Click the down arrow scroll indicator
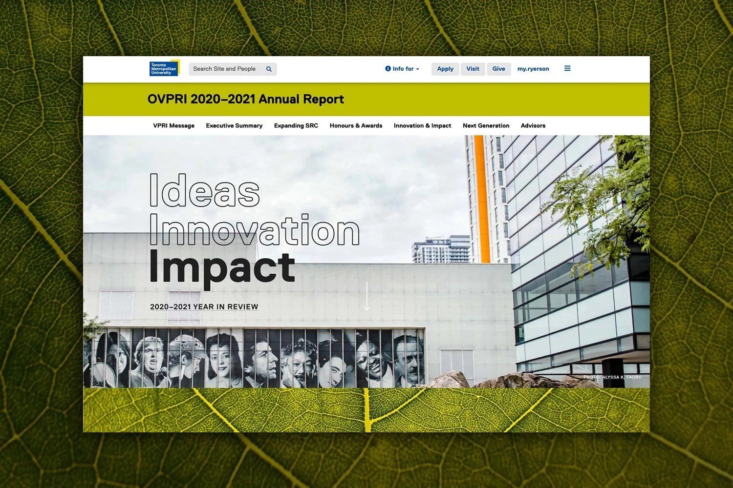 [367, 296]
